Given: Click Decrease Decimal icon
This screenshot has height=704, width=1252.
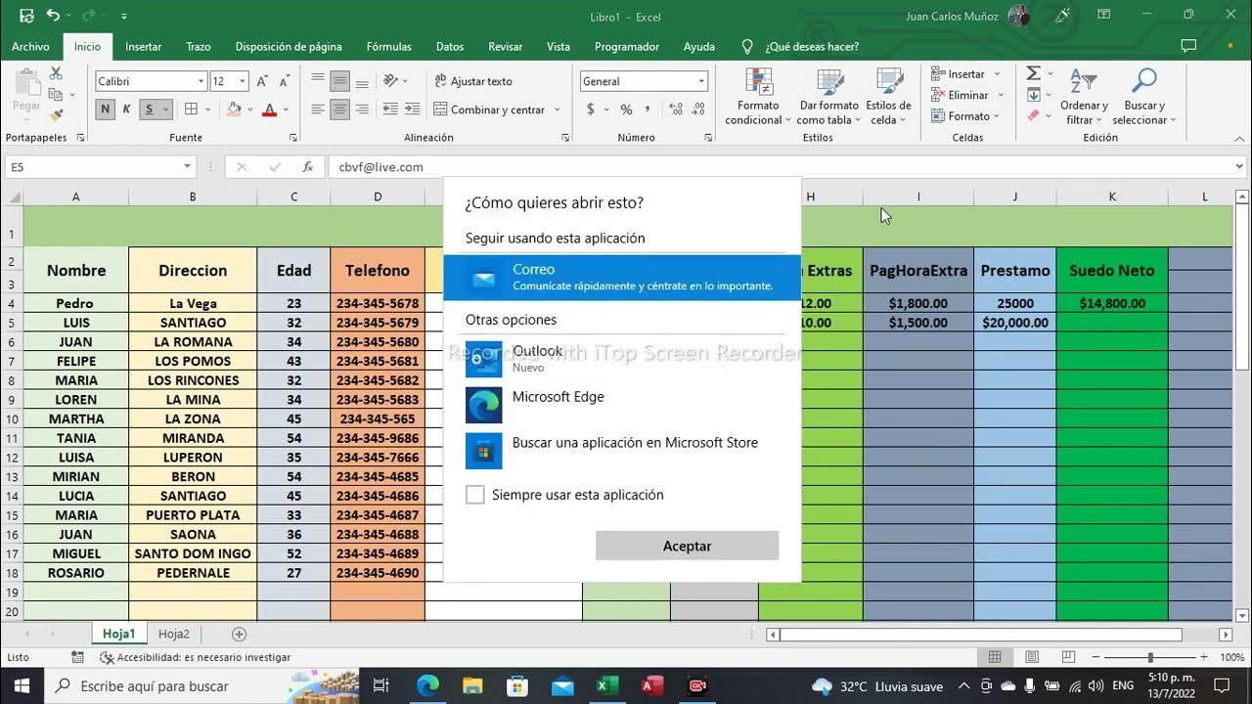Looking at the screenshot, I should (696, 110).
